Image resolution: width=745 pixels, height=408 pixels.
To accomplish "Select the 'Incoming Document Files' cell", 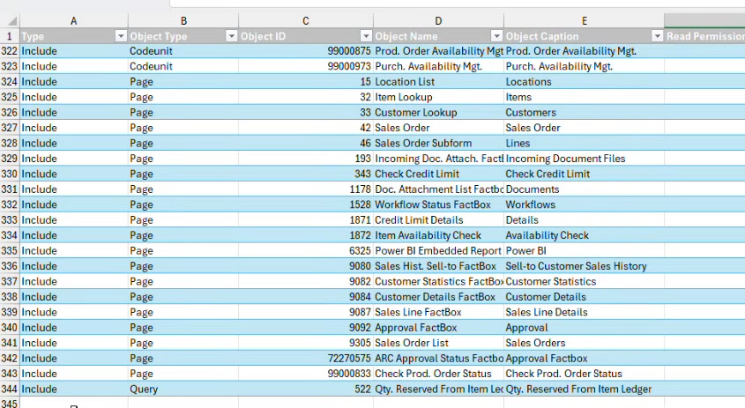I will [585, 159].
